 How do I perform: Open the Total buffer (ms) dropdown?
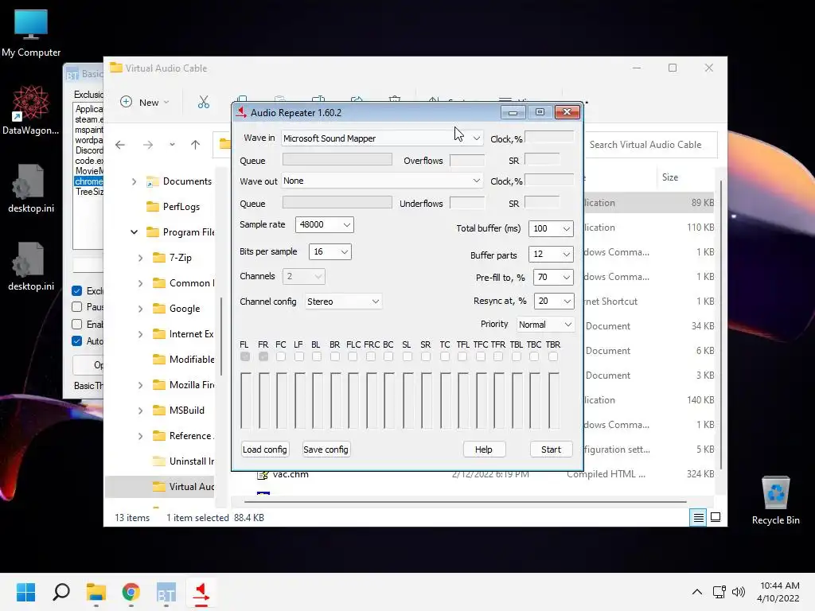point(551,228)
